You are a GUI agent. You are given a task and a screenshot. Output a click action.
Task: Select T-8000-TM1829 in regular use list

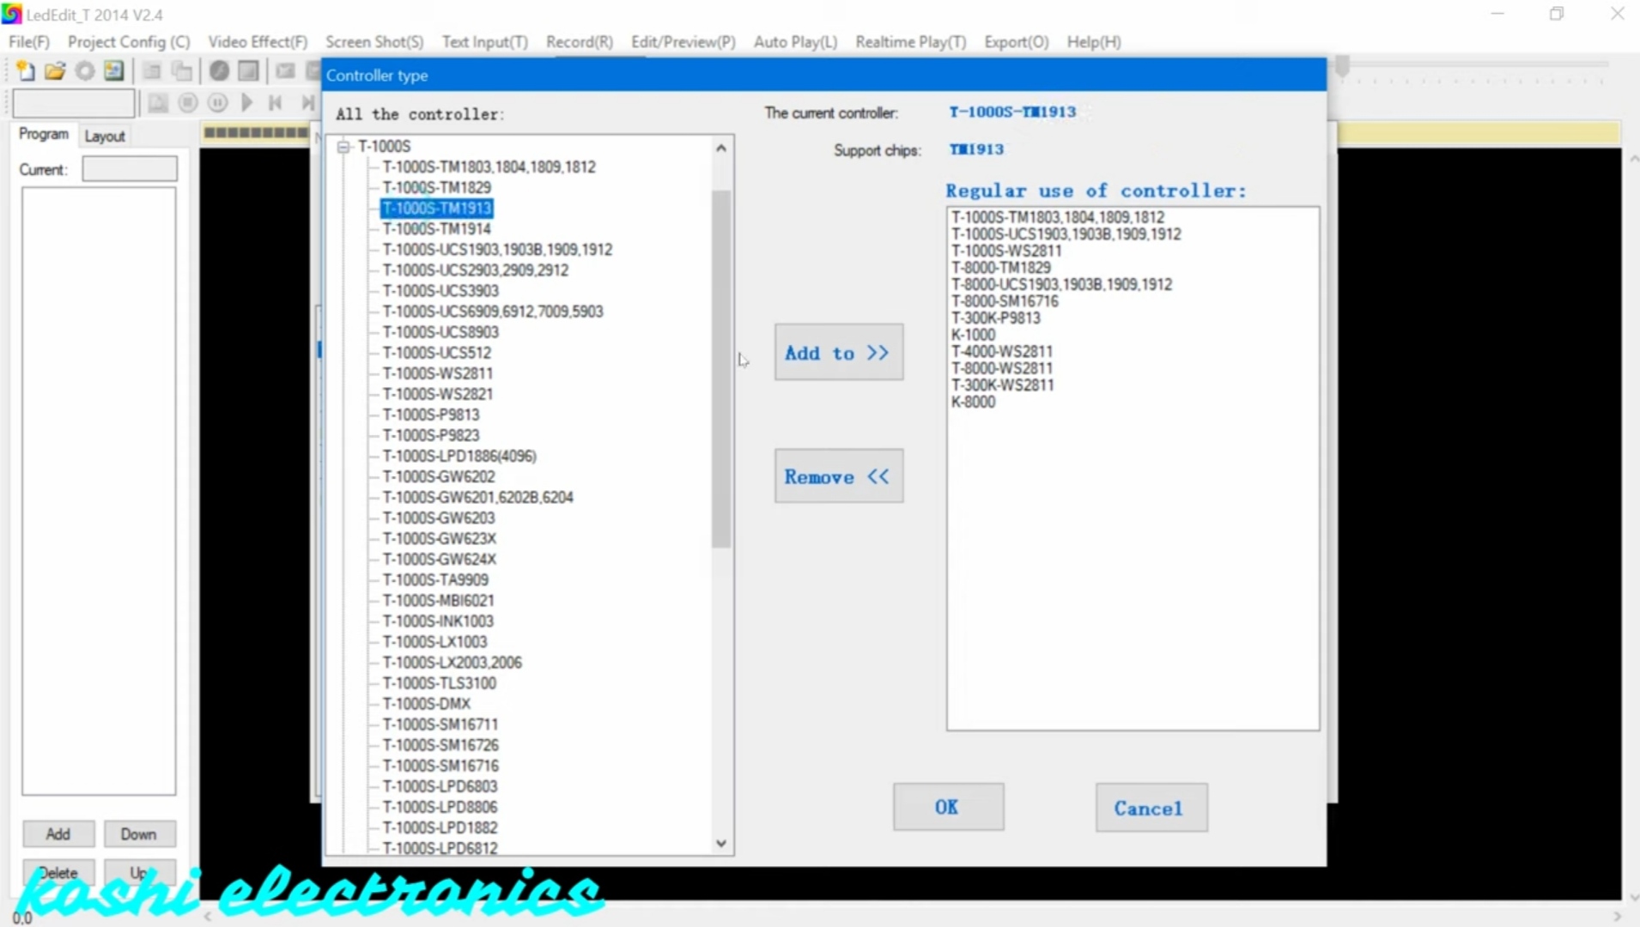click(1001, 268)
